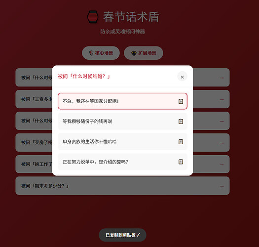Expand the 期末考多少分 arrow
The width and height of the screenshot is (259, 247).
[x=222, y=186]
